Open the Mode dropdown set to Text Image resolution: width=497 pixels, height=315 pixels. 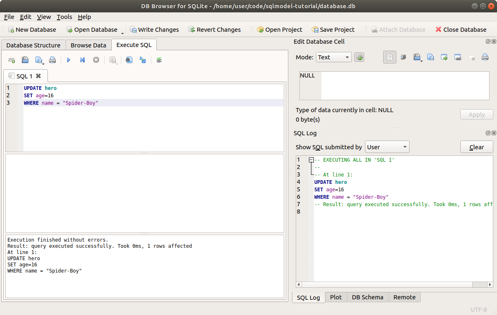(x=334, y=57)
